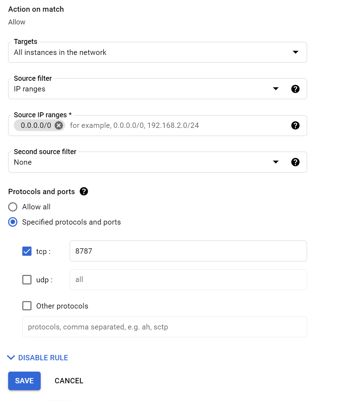
Task: Enable the udp checkbox
Action: pos(27,280)
